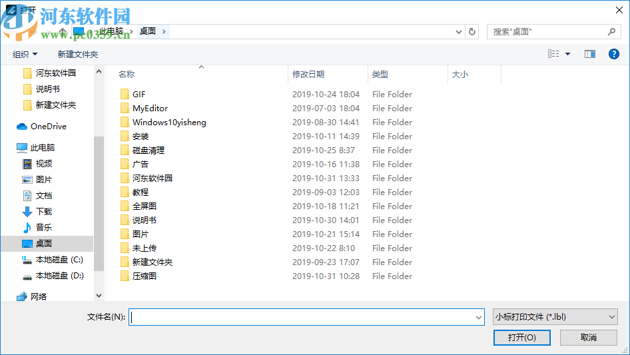The width and height of the screenshot is (630, 355).
Task: Click the 此电脑 computer icon in sidebar
Action: click(x=22, y=148)
